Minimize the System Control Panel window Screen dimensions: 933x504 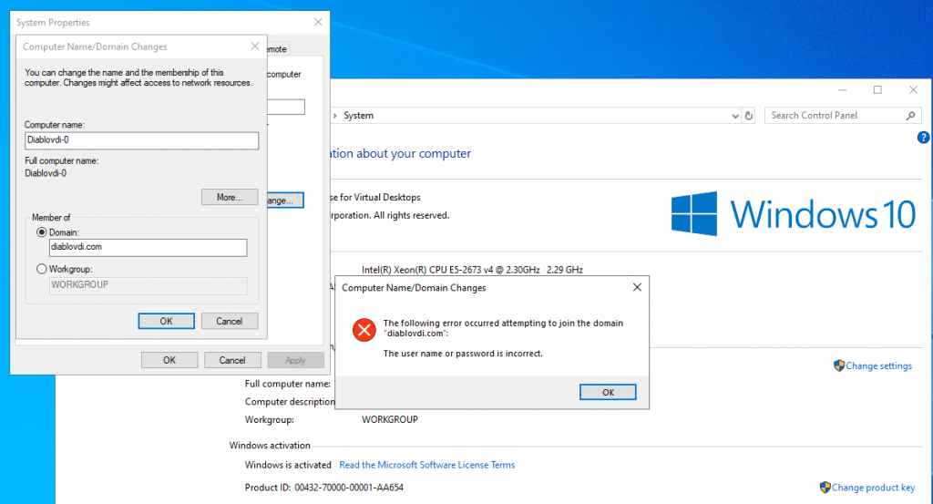point(842,90)
